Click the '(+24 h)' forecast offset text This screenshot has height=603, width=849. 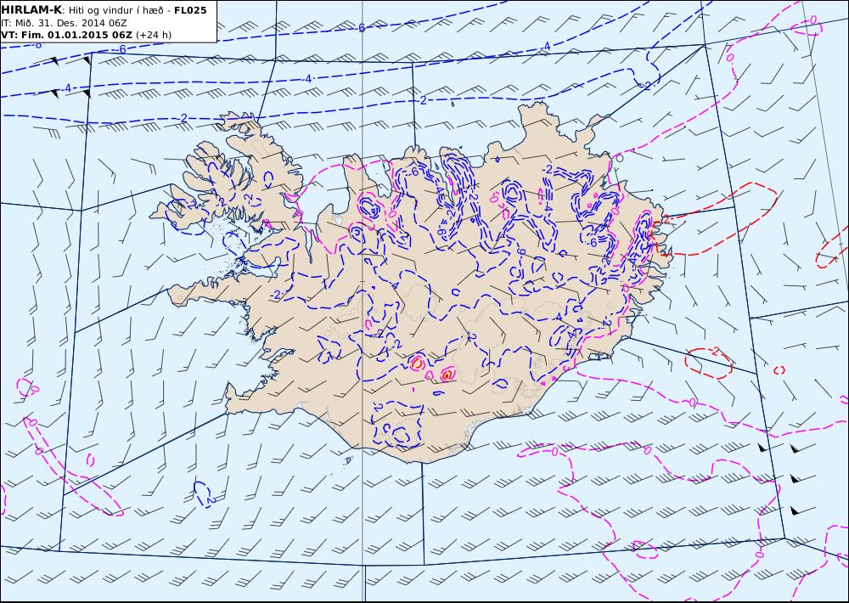pyautogui.click(x=153, y=35)
